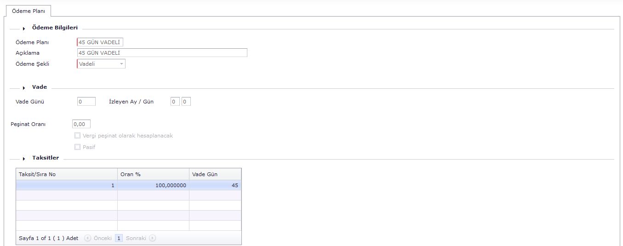623x246 pixels.
Task: Click the İzleyen Gün input box
Action: point(186,102)
